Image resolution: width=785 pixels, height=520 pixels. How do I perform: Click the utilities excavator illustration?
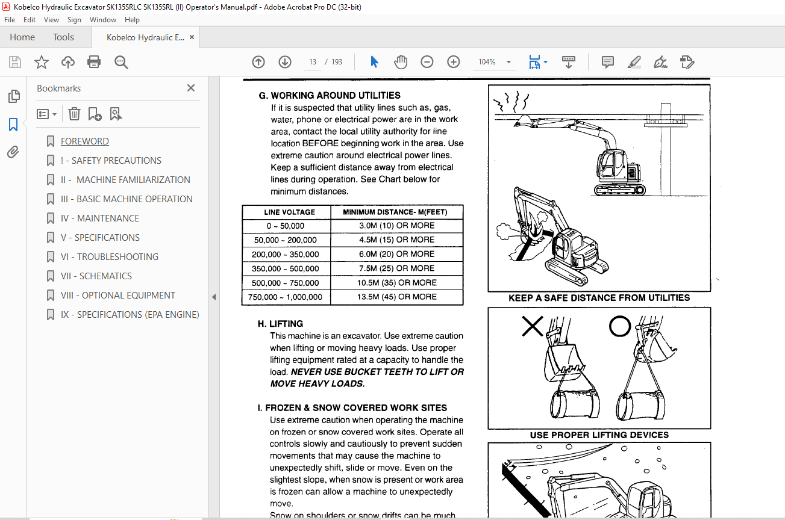599,188
